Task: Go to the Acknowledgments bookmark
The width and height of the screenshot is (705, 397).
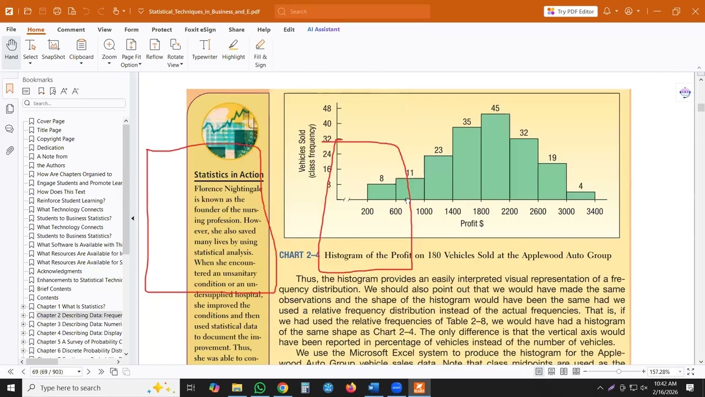Action: pyautogui.click(x=59, y=271)
